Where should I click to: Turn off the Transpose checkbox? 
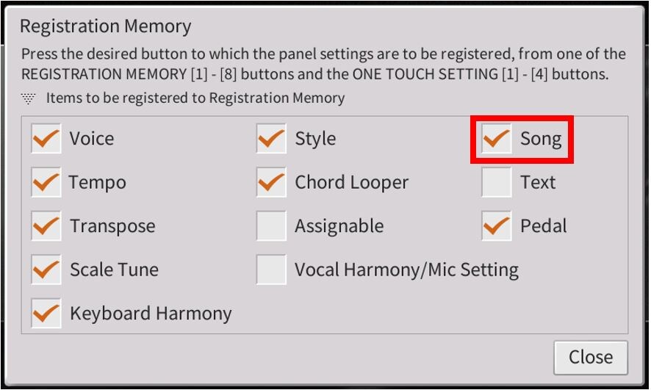tap(46, 226)
